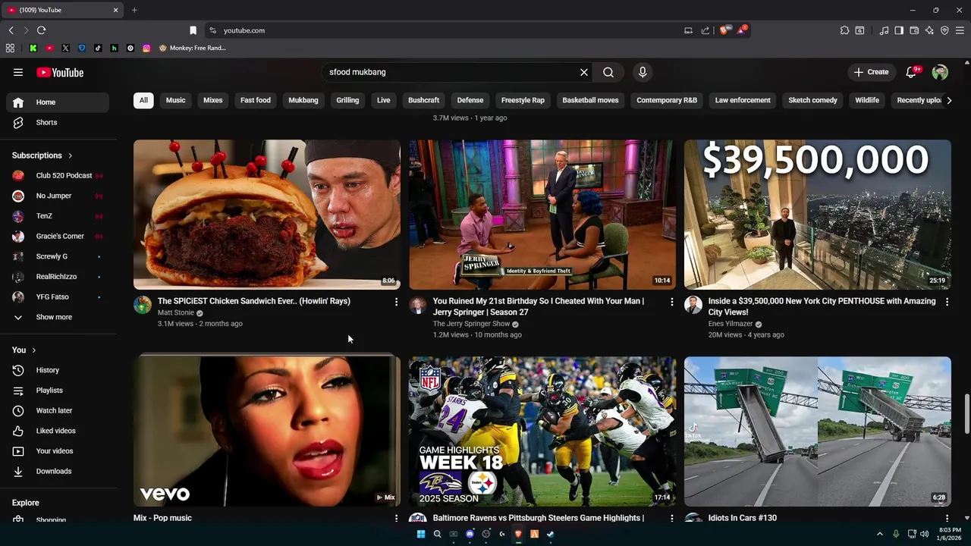Viewport: 971px width, 546px height.
Task: Open the Mix - Pop music thumbnail
Action: pyautogui.click(x=267, y=431)
